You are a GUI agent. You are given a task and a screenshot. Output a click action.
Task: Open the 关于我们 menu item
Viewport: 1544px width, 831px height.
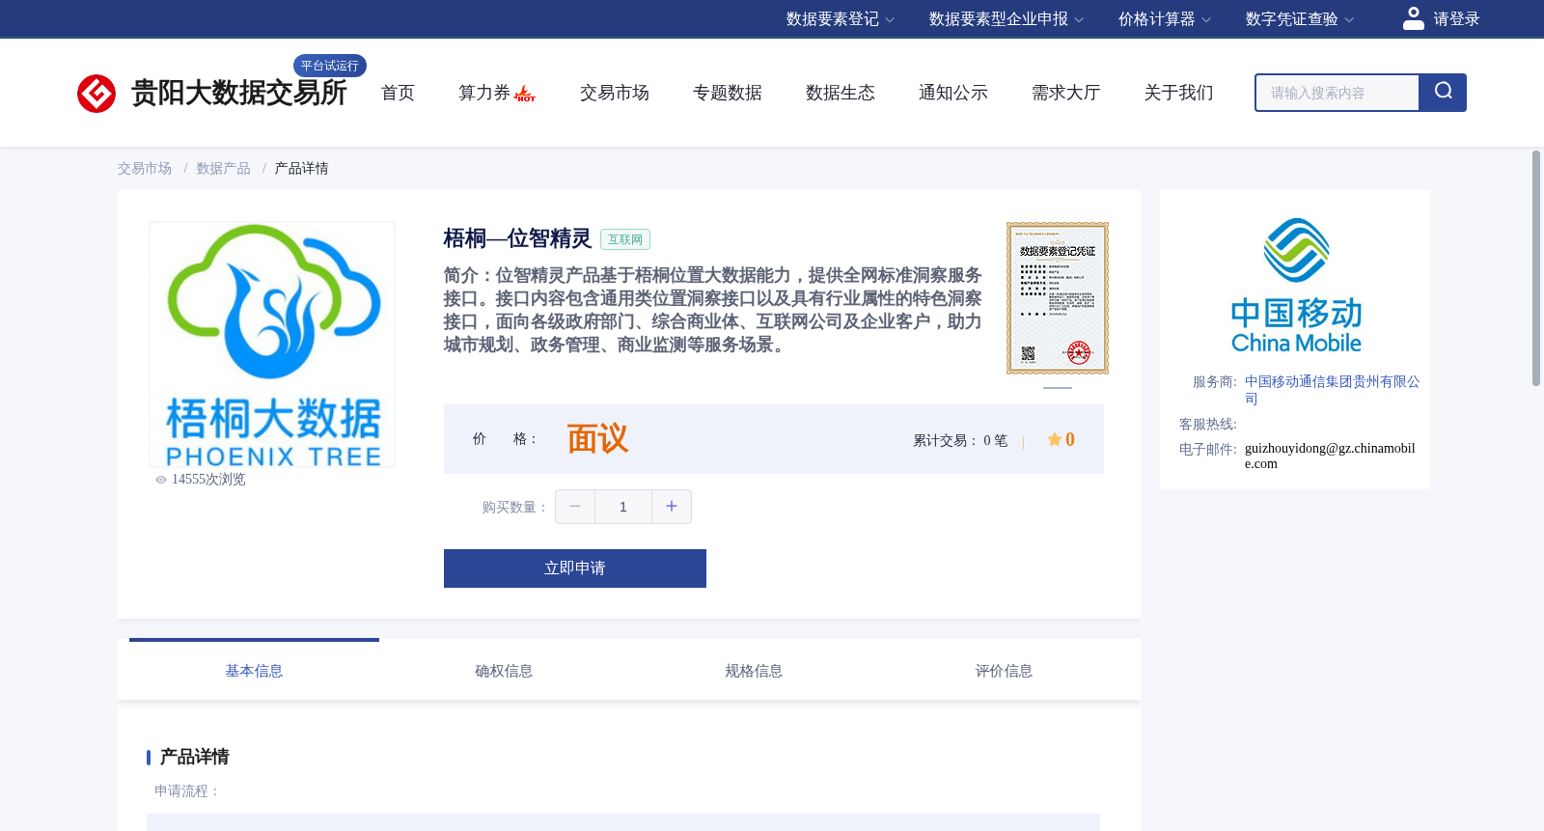click(1179, 93)
